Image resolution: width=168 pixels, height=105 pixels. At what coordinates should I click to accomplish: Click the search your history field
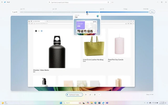pos(79,2)
